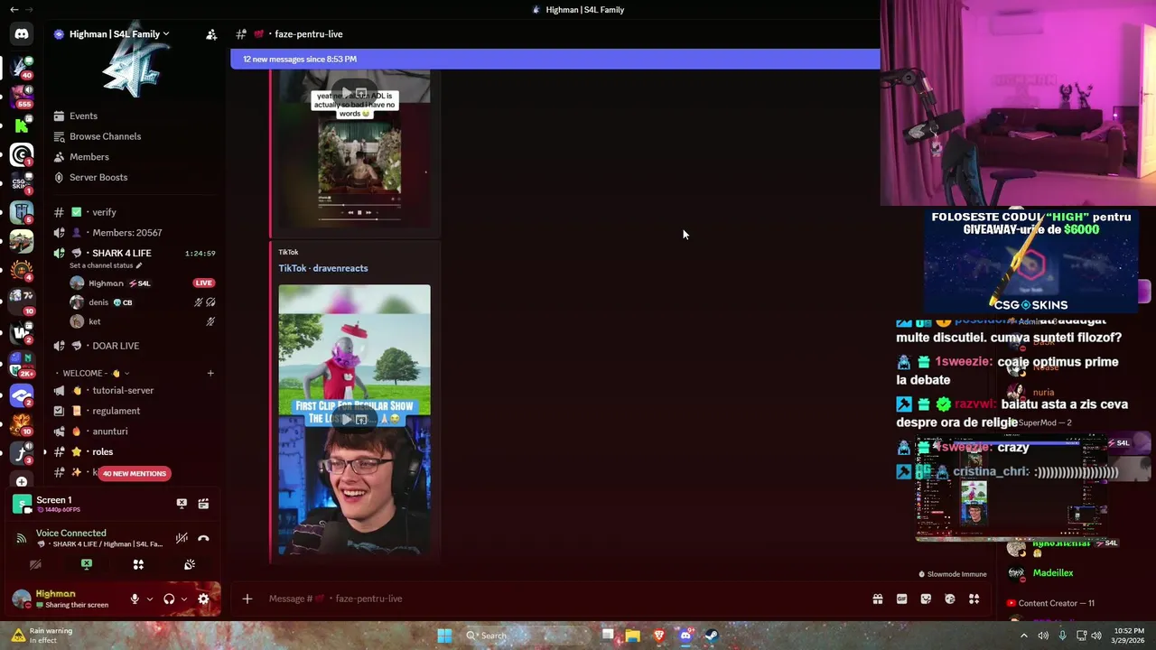Open tutorial-server channel
The width and height of the screenshot is (1156, 650).
(134, 390)
